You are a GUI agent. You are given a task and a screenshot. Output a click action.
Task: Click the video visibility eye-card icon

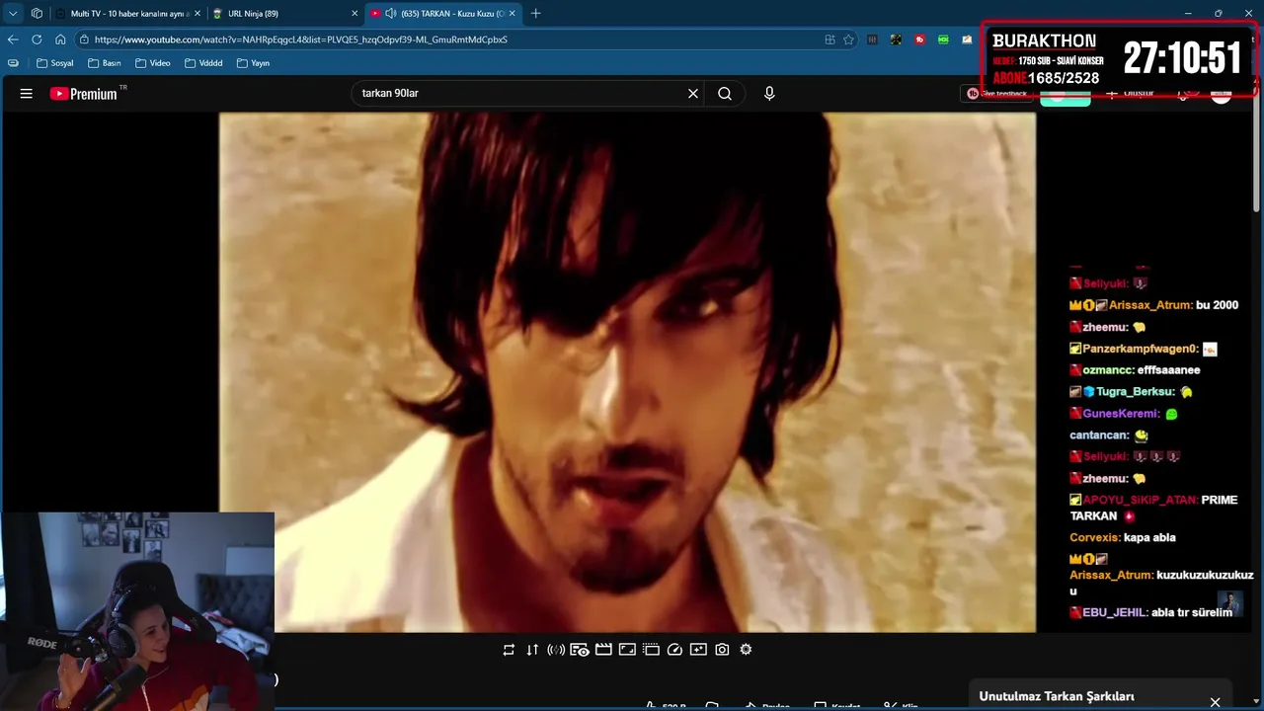[580, 650]
